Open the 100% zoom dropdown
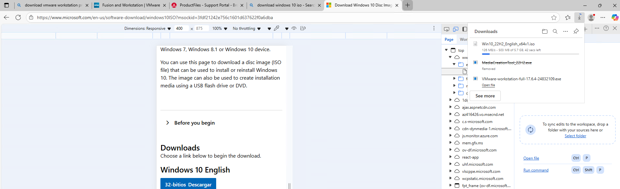This screenshot has width=620, height=189. coord(220,28)
